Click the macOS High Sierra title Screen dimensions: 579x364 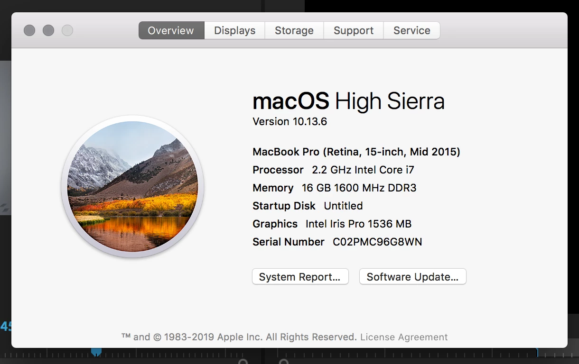click(x=349, y=101)
